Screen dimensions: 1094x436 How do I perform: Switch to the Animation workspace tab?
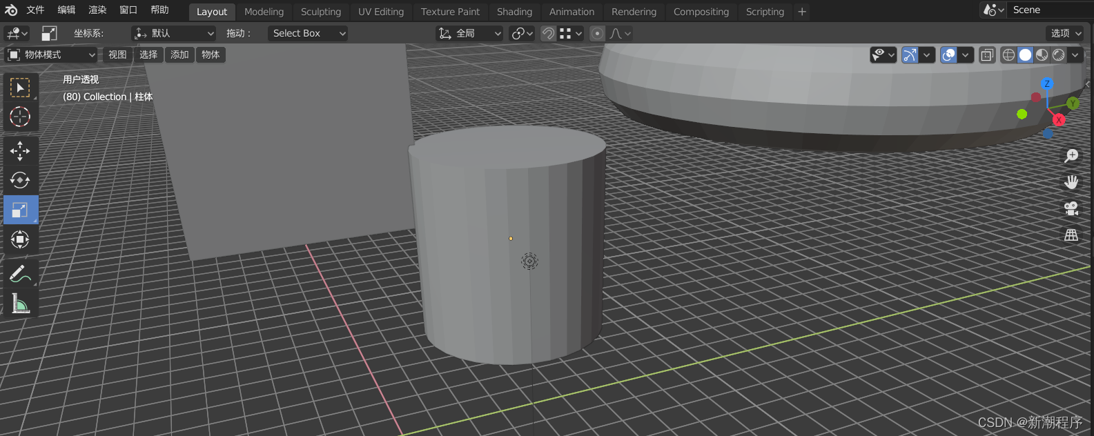click(572, 12)
